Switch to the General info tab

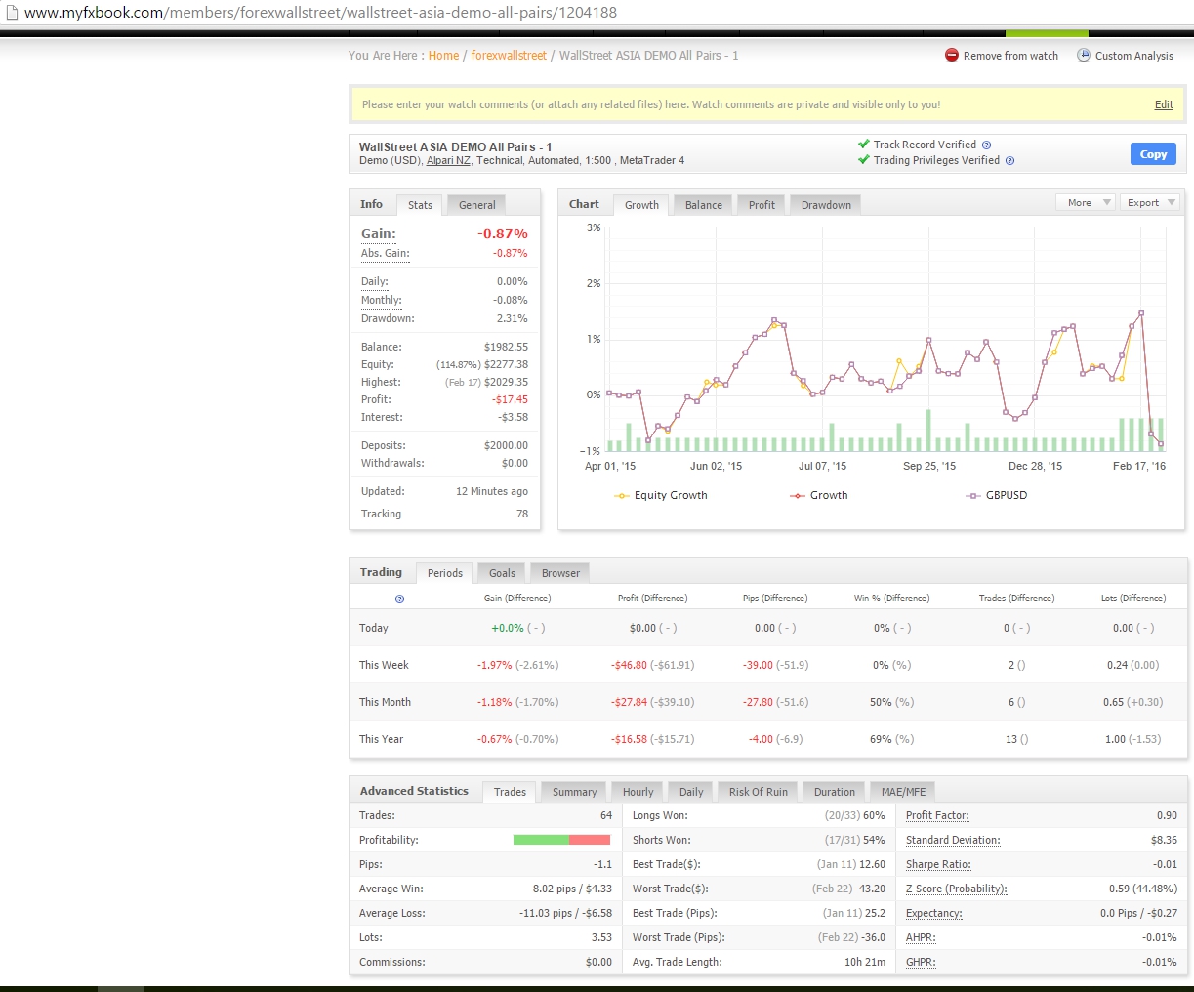click(477, 205)
